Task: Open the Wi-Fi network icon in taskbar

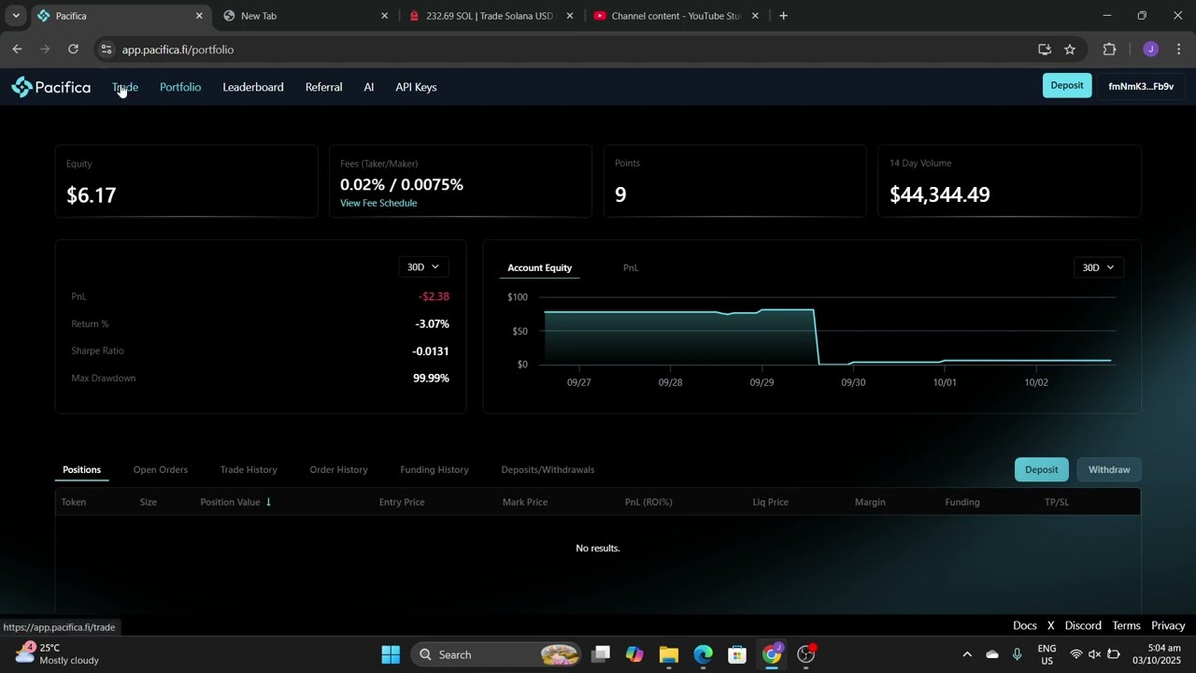Action: pos(1076,654)
